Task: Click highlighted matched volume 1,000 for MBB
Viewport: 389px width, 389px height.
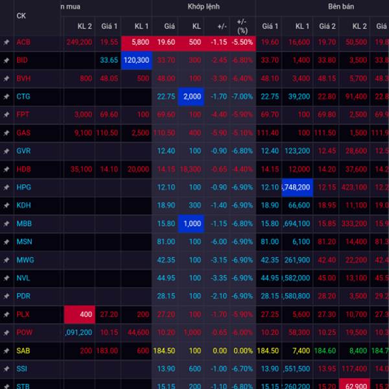Action: pos(192,224)
